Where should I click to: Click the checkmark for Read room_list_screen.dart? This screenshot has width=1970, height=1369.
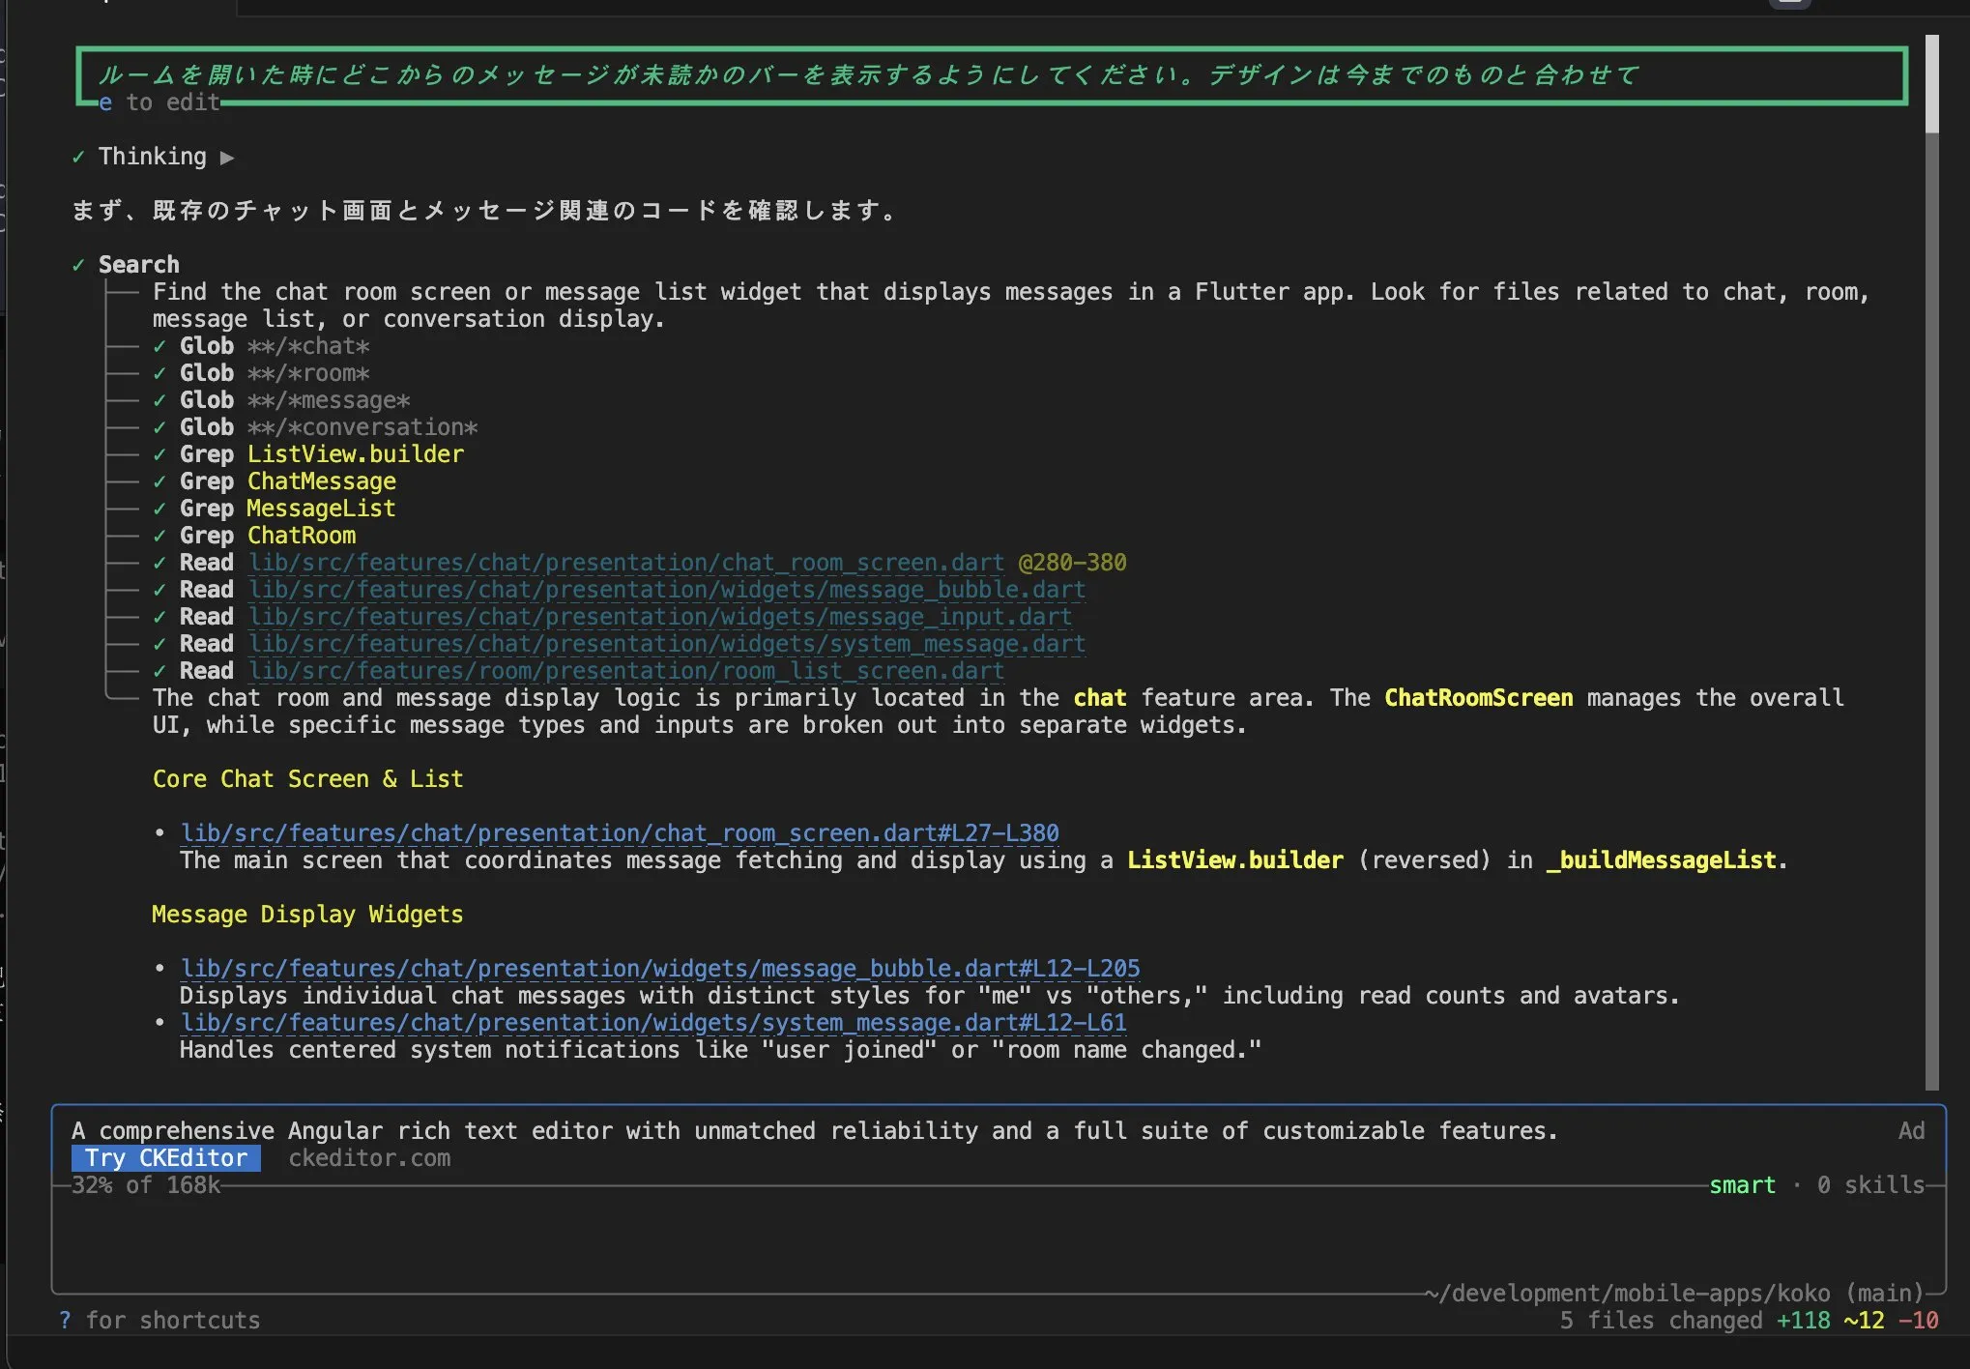159,671
